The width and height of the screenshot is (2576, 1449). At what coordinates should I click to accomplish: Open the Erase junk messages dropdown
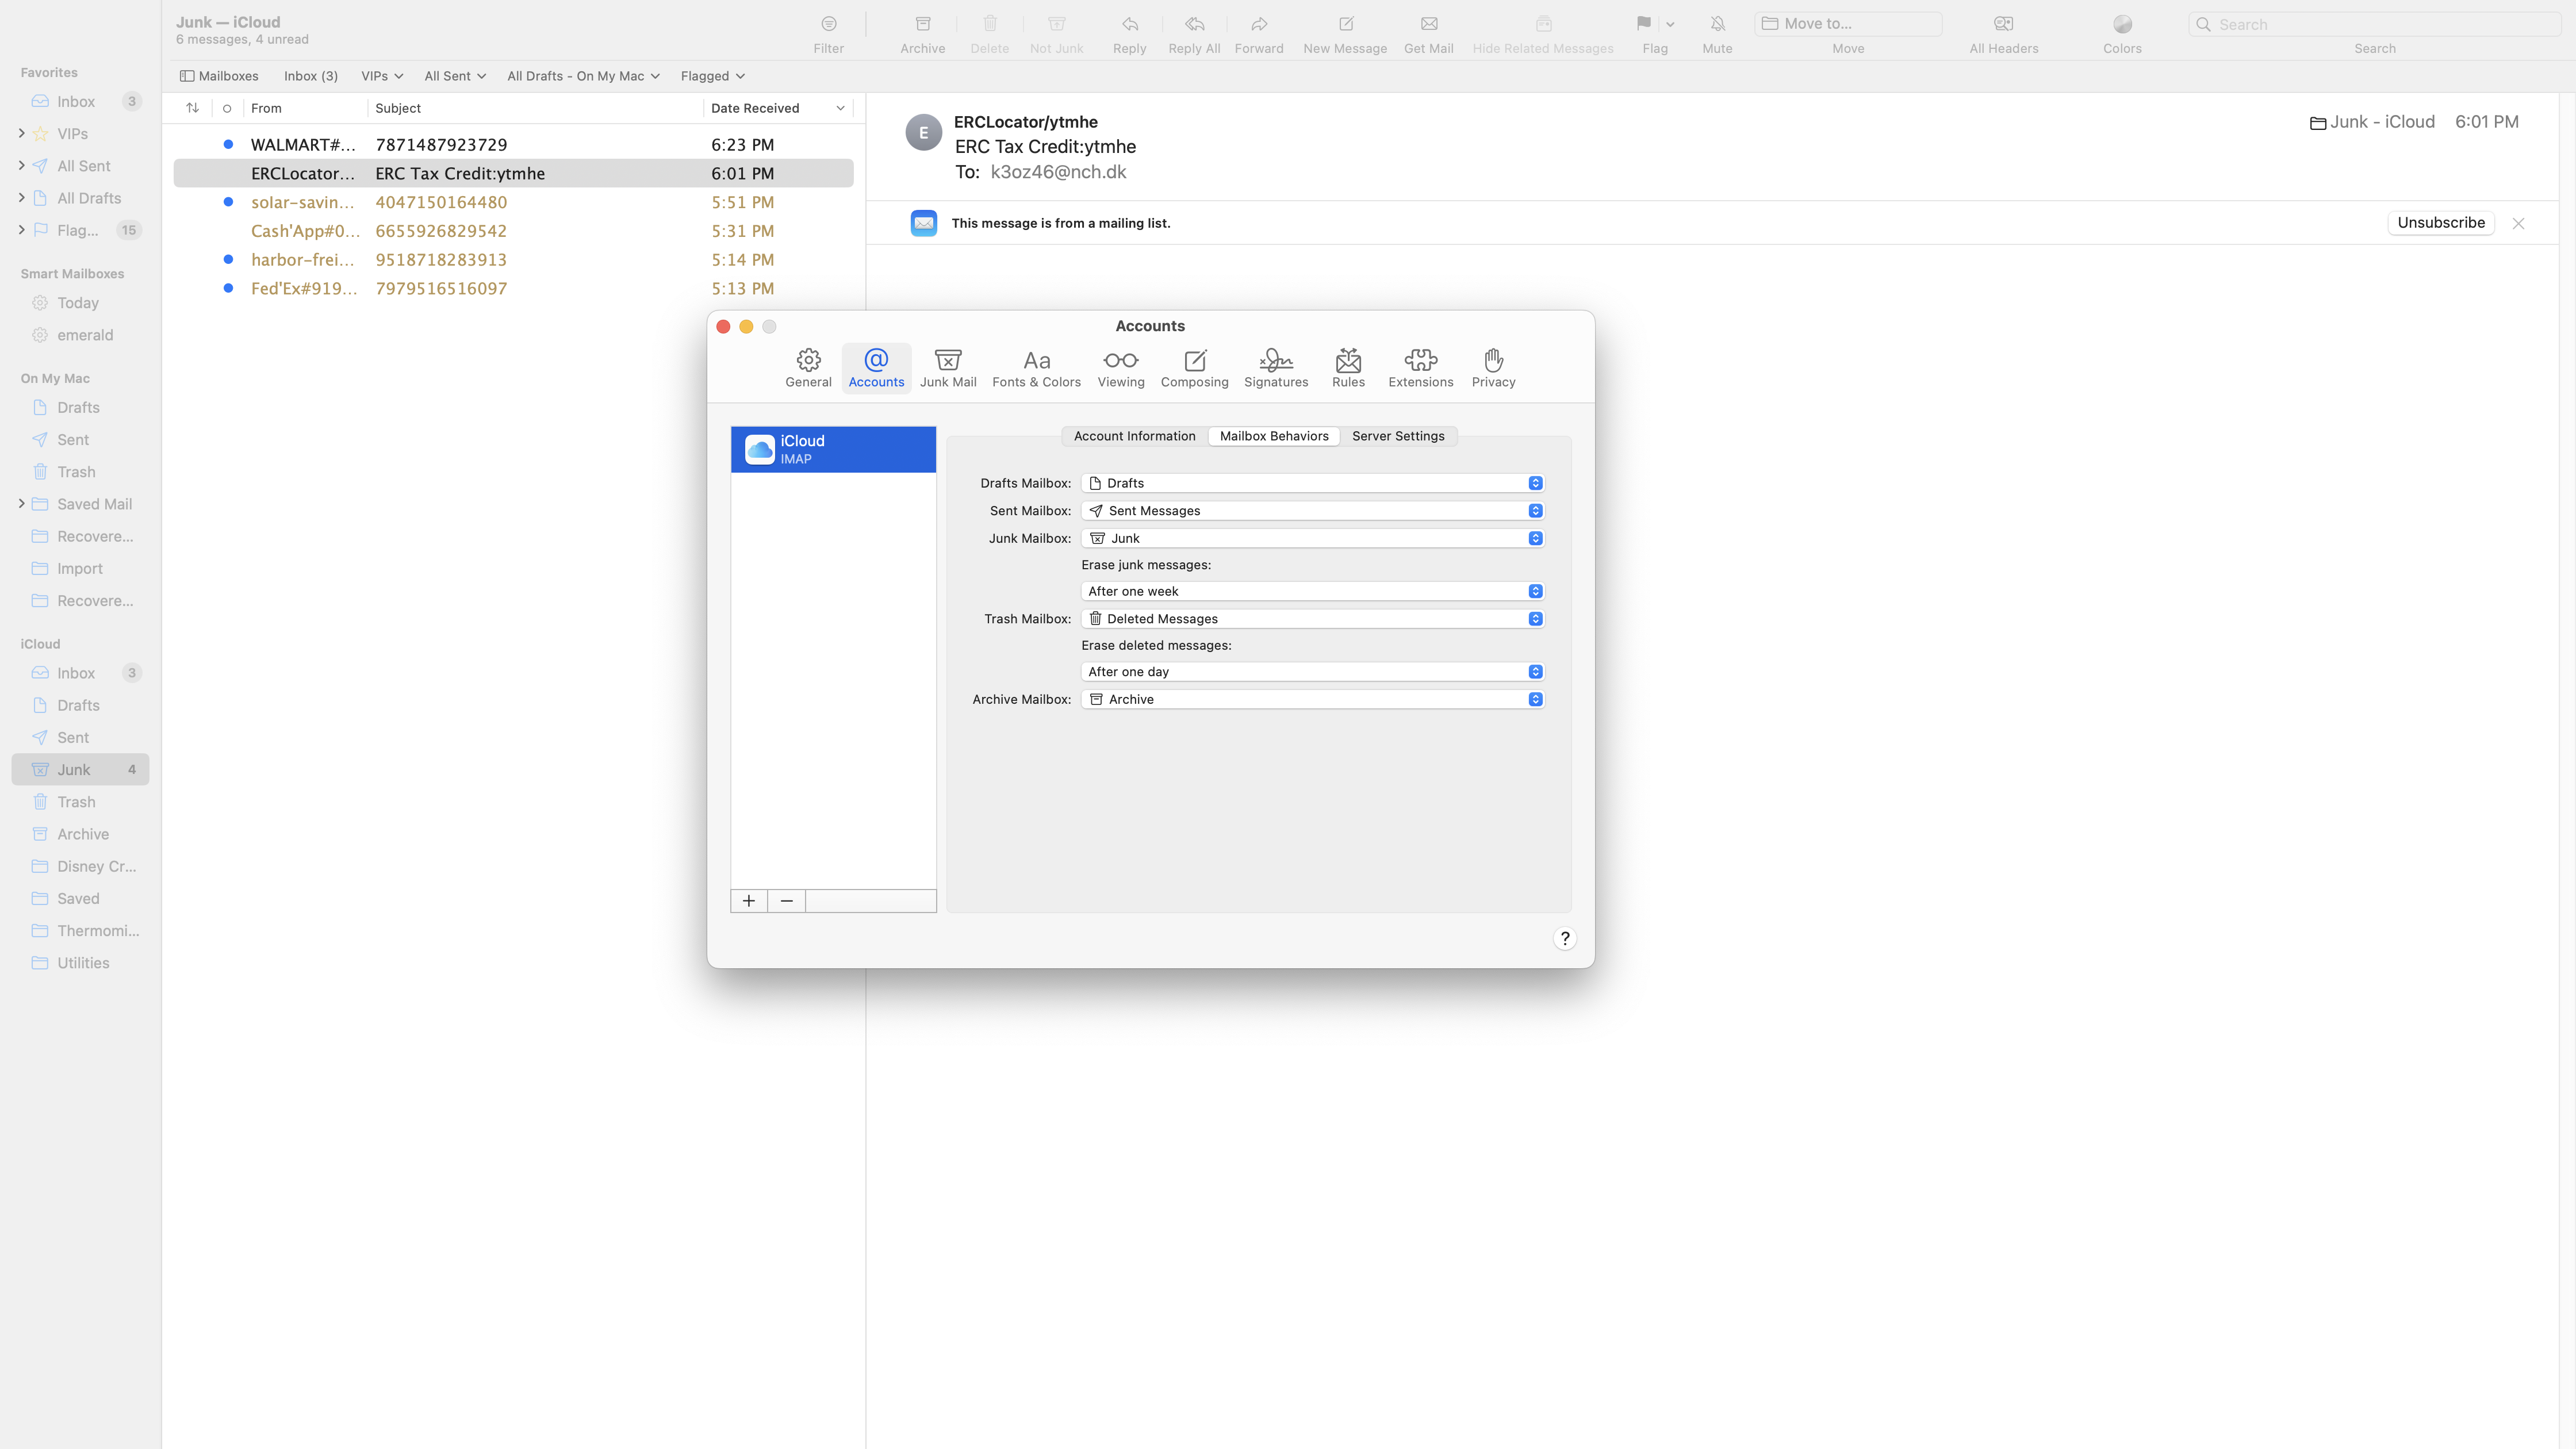1312,591
